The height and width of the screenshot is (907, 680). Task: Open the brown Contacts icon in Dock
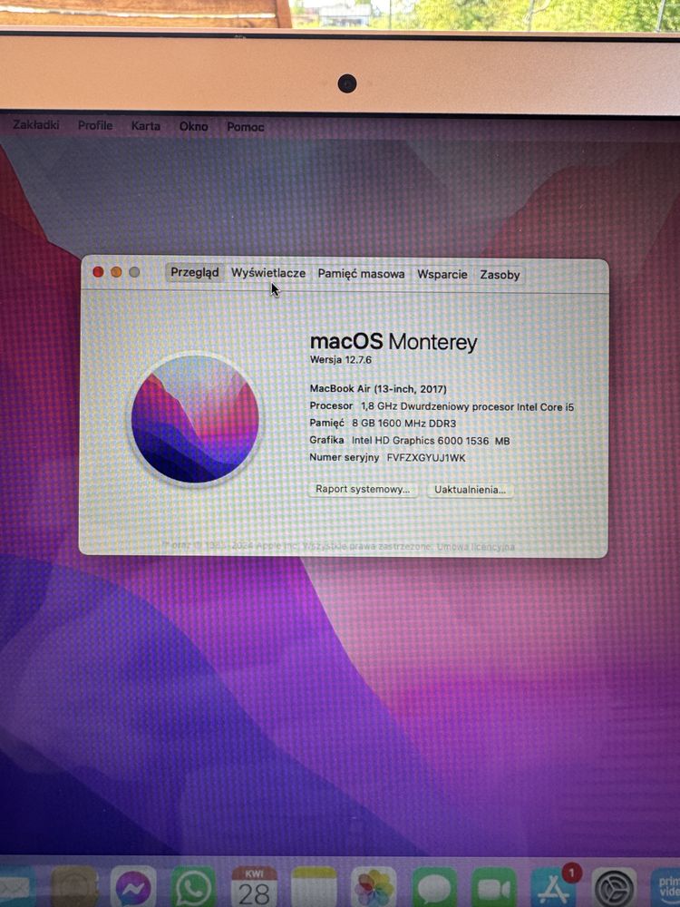tap(74, 887)
